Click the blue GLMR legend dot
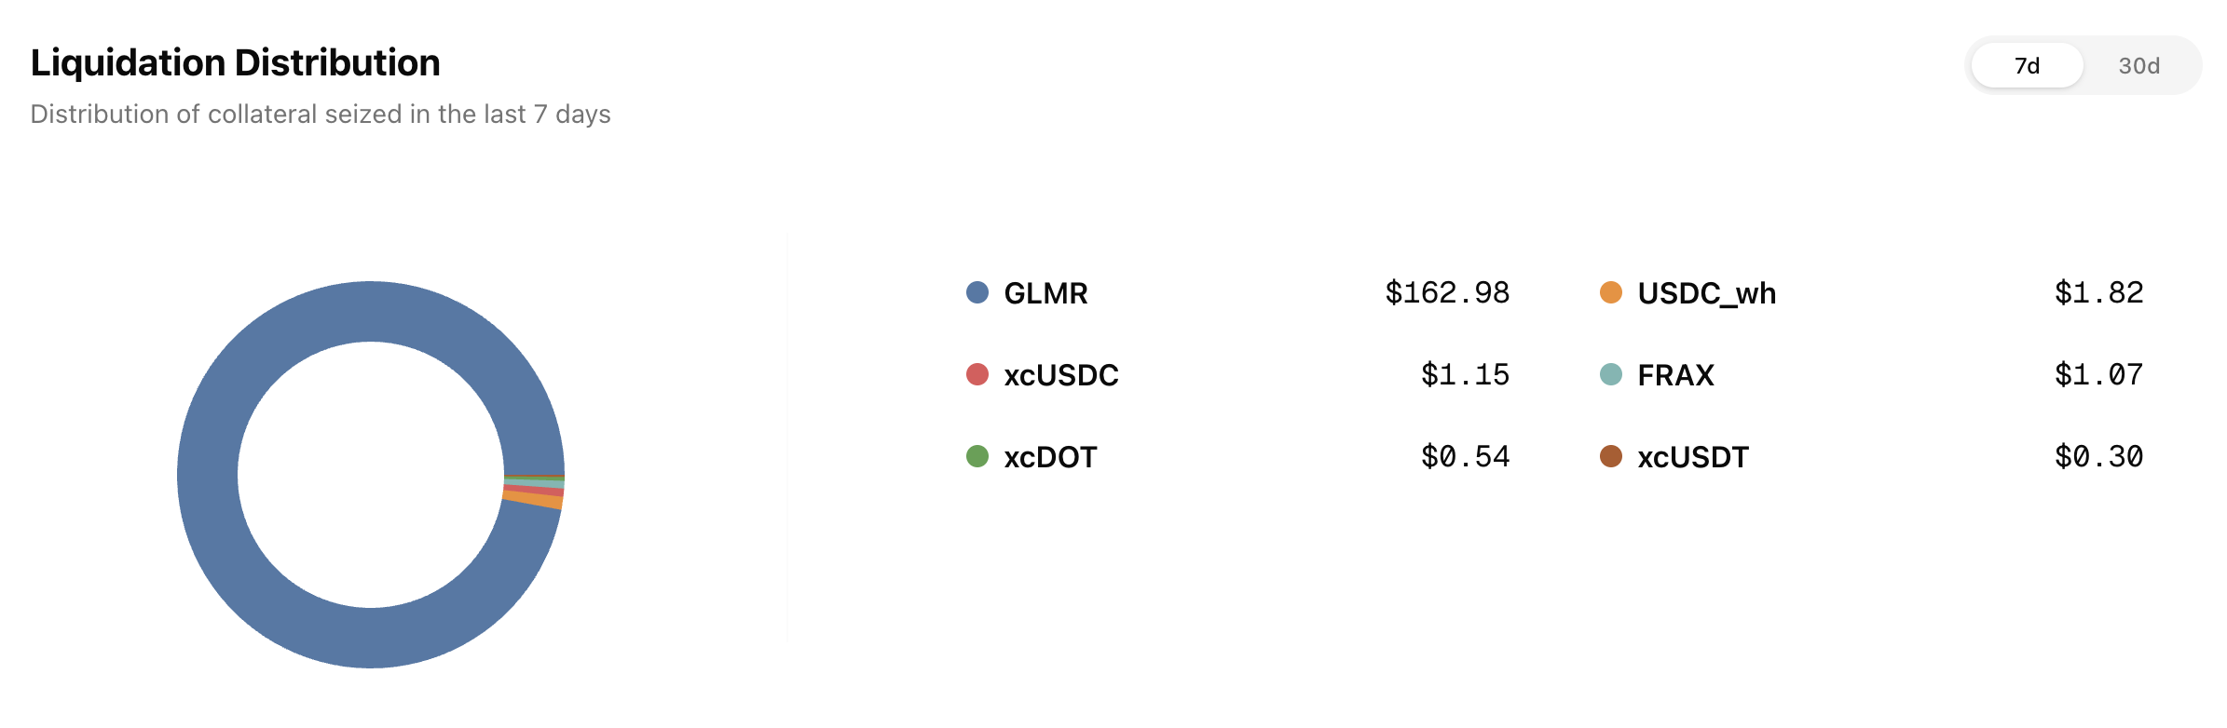This screenshot has height=728, width=2227. click(x=977, y=292)
